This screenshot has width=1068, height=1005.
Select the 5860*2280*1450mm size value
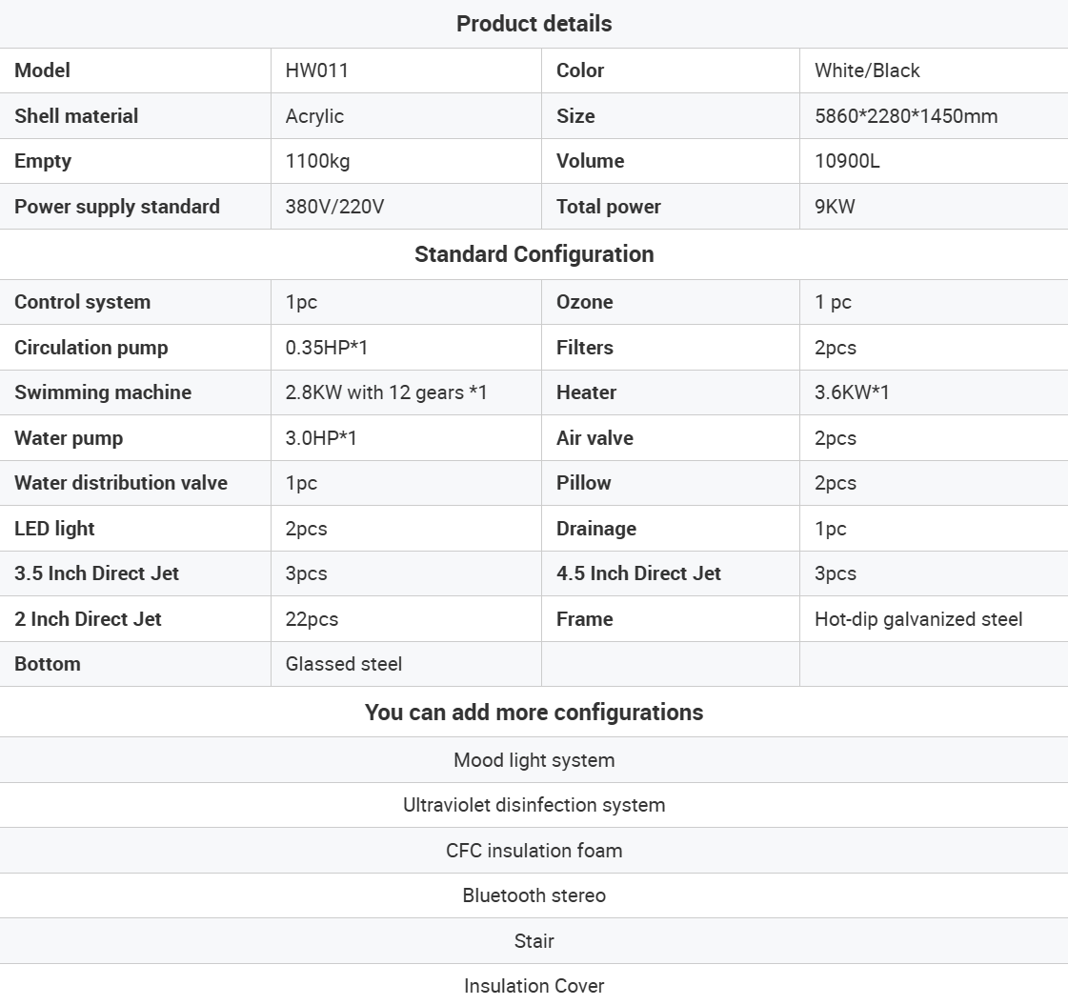click(905, 116)
